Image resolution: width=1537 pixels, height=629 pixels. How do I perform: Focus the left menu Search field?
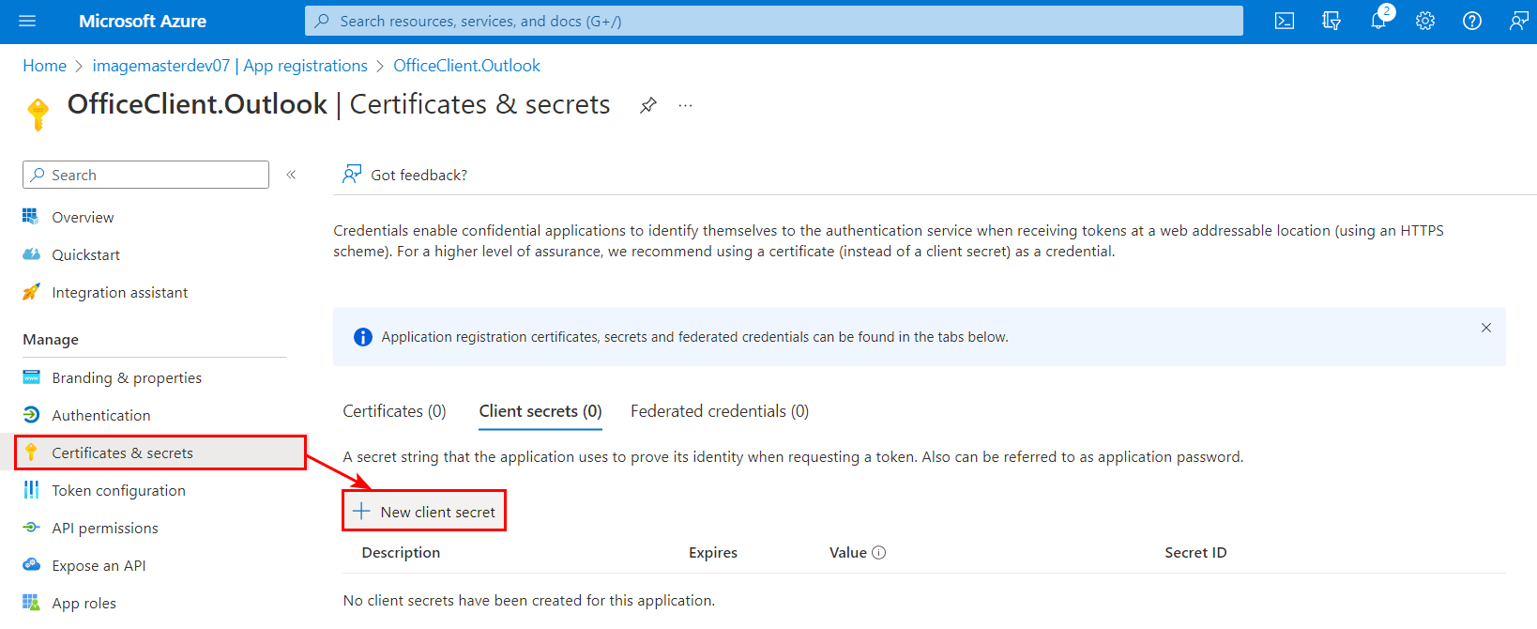pos(145,175)
